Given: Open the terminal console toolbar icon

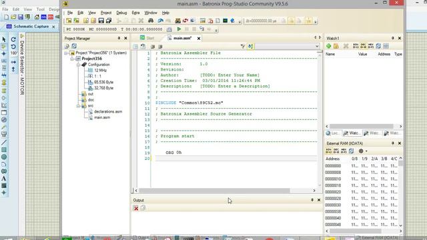Looking at the screenshot, I should [225, 21].
